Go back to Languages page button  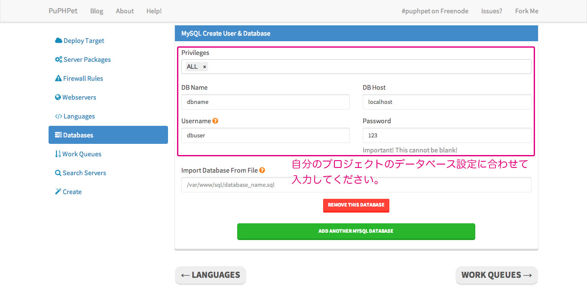211,275
